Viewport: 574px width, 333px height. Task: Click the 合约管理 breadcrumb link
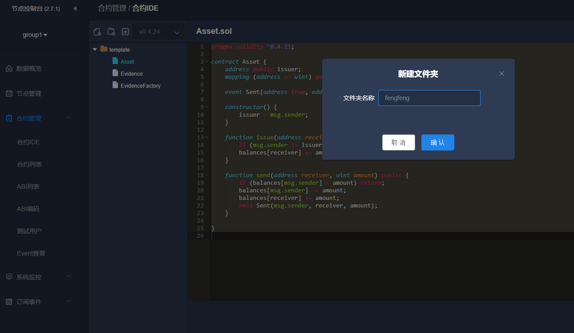click(x=112, y=8)
